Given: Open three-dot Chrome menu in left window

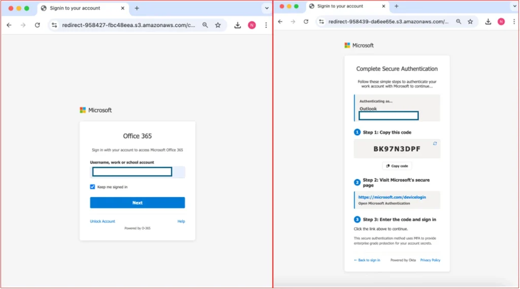Looking at the screenshot, I should coord(266,25).
